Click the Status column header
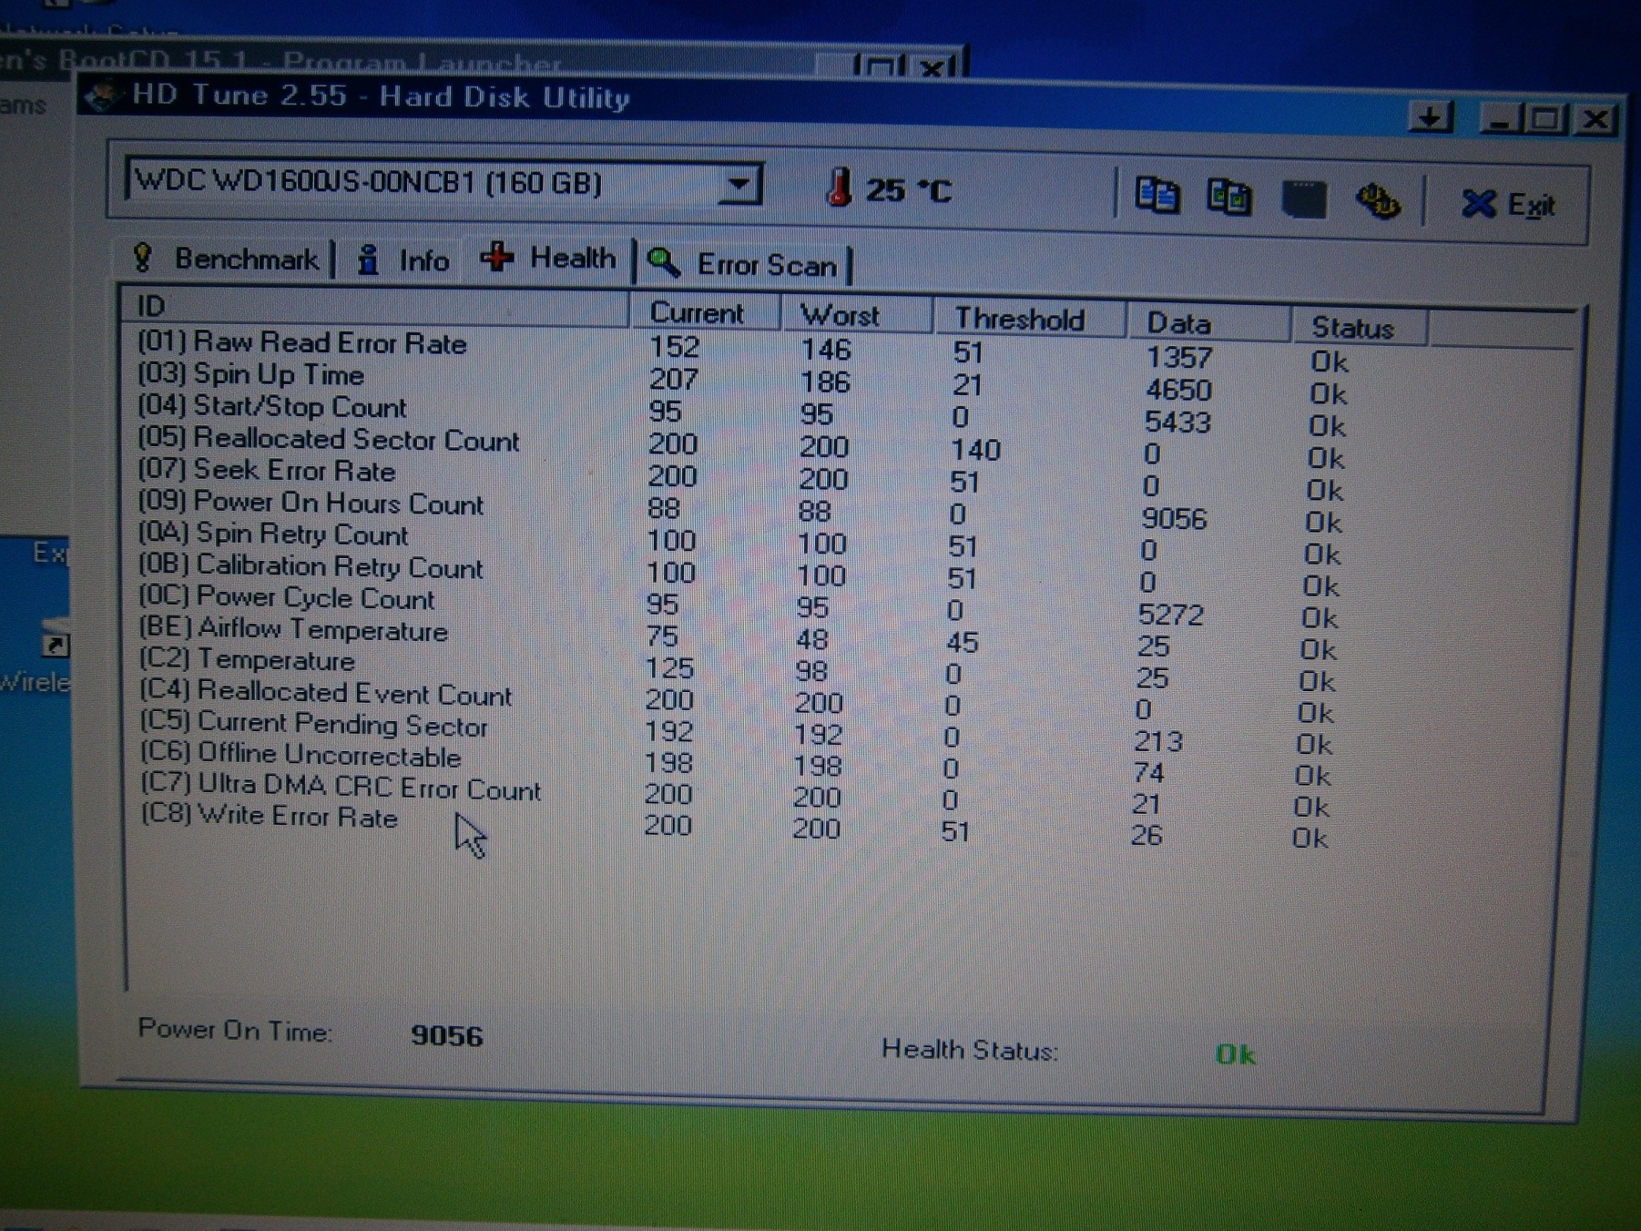This screenshot has width=1641, height=1231. pos(1360,328)
